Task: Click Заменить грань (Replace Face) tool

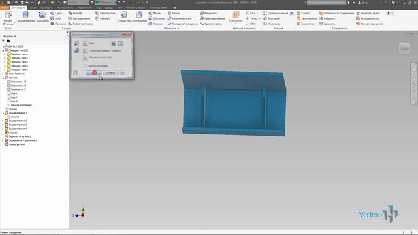Action: 368,13
